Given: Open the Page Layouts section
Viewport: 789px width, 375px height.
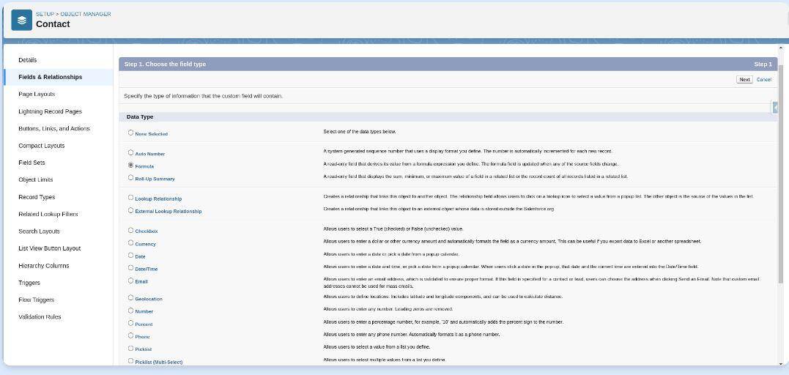Looking at the screenshot, I should click(37, 94).
